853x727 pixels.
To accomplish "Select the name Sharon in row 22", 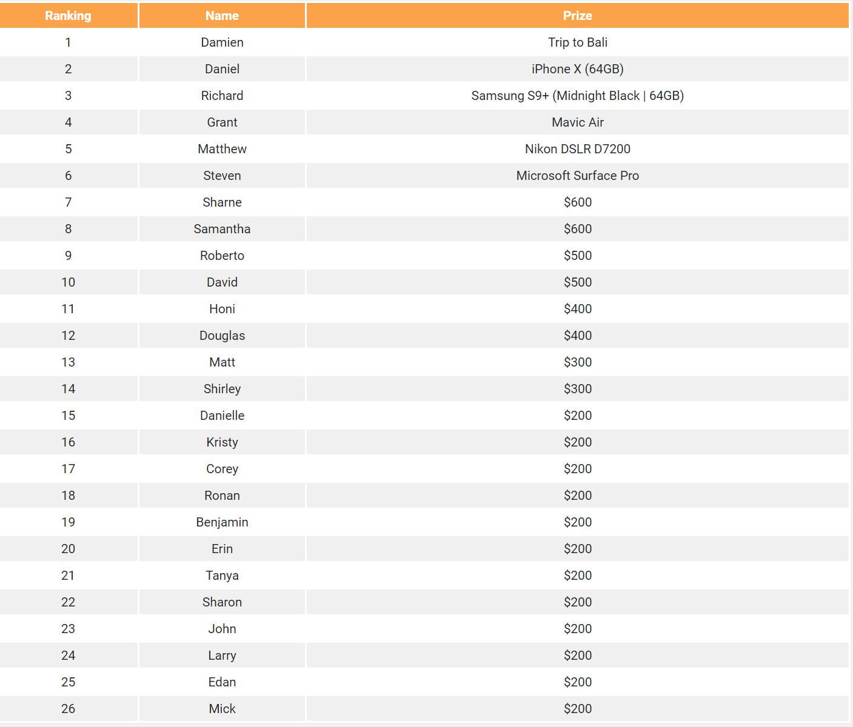I will coord(222,602).
